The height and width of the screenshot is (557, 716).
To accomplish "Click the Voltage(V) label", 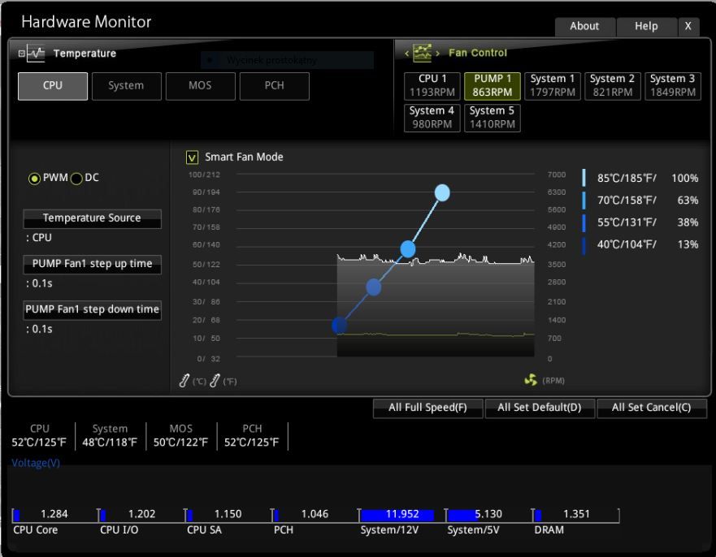I will point(36,463).
